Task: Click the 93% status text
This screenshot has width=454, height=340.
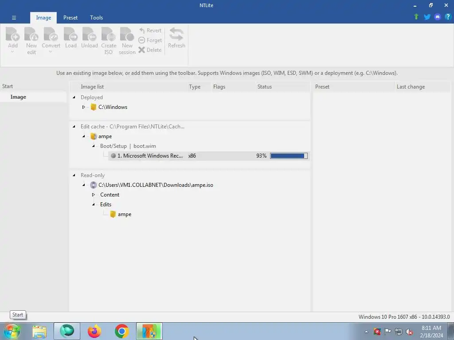Action: (x=261, y=156)
